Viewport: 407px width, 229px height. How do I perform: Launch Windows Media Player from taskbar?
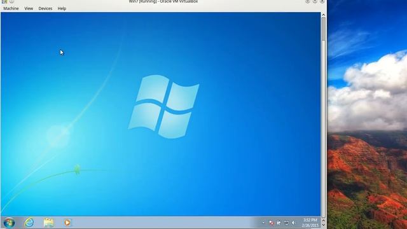click(67, 223)
